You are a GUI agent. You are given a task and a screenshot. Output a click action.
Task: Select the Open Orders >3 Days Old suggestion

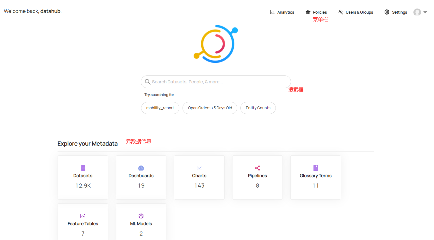pos(210,108)
